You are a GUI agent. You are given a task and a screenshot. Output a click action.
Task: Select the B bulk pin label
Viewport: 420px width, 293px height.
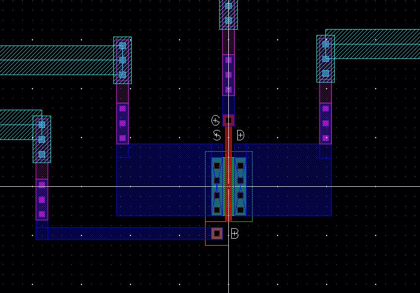235,234
